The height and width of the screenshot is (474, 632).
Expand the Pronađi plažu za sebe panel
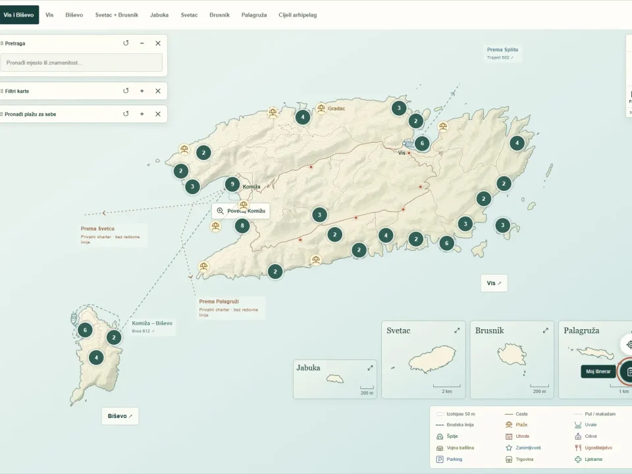pyautogui.click(x=142, y=114)
